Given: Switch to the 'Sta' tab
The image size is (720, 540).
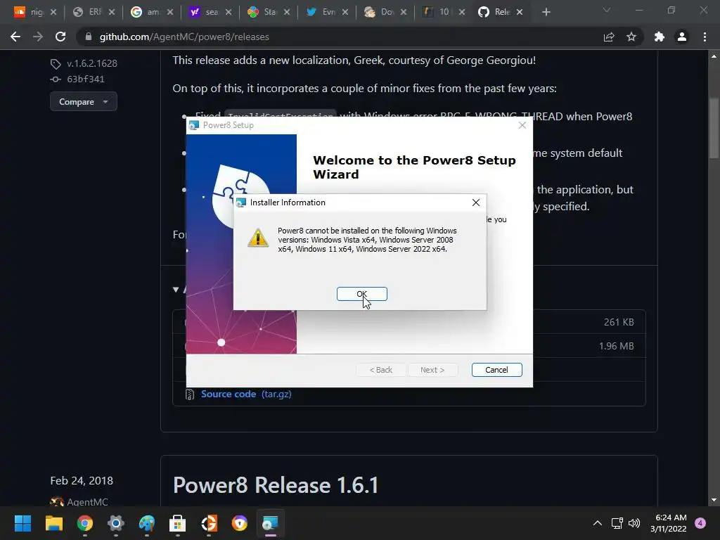Looking at the screenshot, I should 263,12.
